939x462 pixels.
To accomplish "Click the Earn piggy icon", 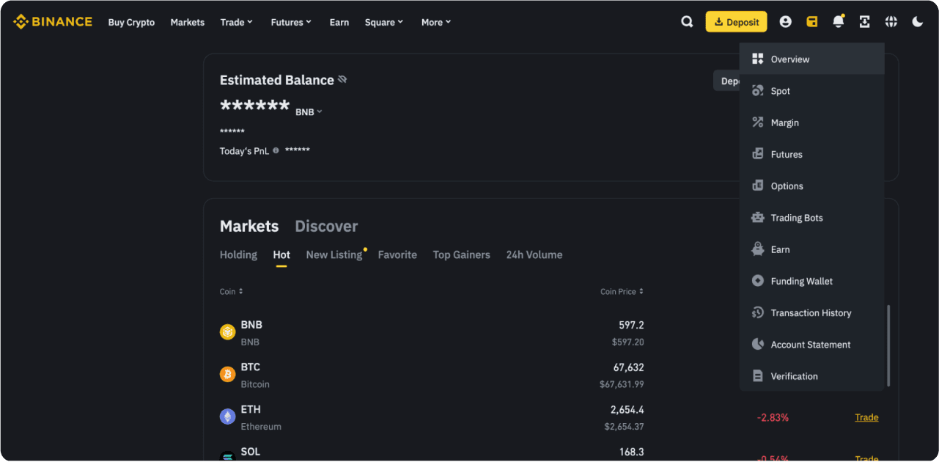I will point(758,249).
